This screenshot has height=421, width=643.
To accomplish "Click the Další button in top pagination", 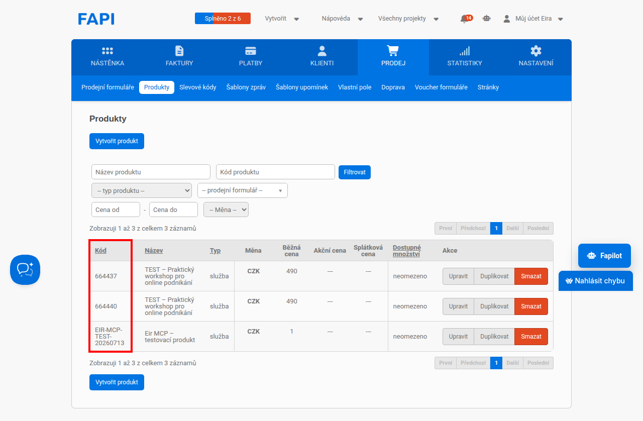I will (512, 229).
